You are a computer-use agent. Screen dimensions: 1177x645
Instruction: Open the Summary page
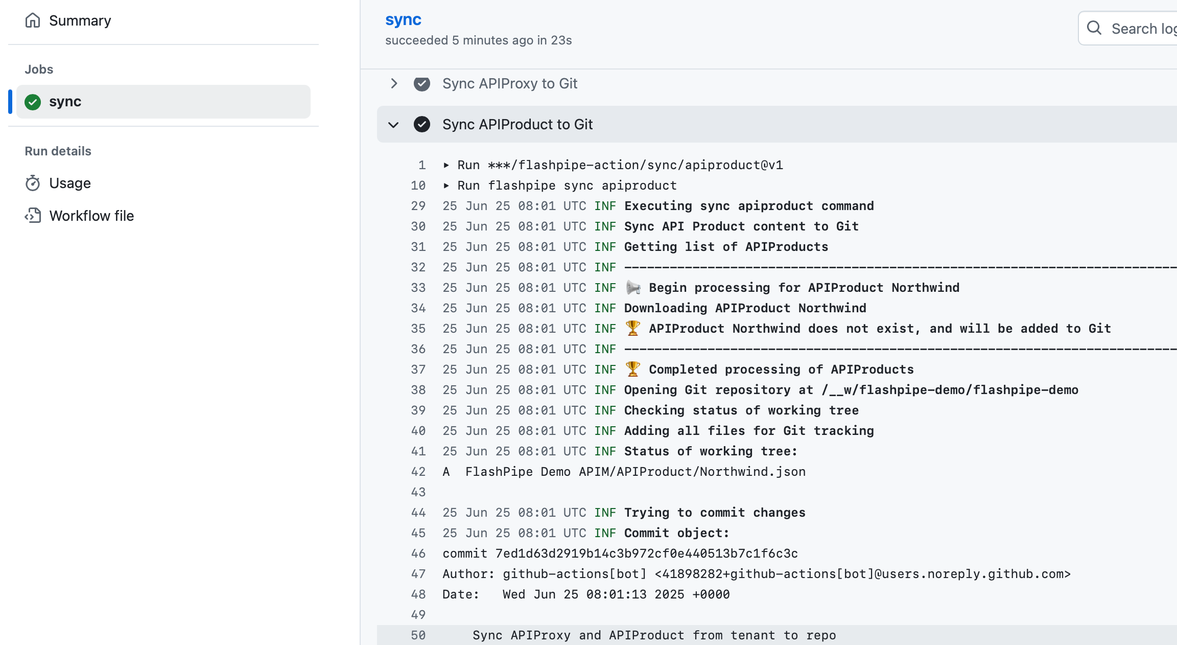80,20
